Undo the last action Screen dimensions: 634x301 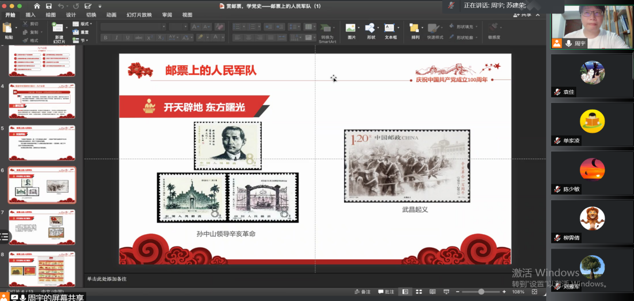coord(60,6)
